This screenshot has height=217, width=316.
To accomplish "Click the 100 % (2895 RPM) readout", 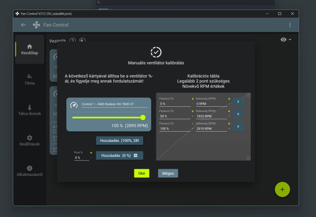I will 130,126.
